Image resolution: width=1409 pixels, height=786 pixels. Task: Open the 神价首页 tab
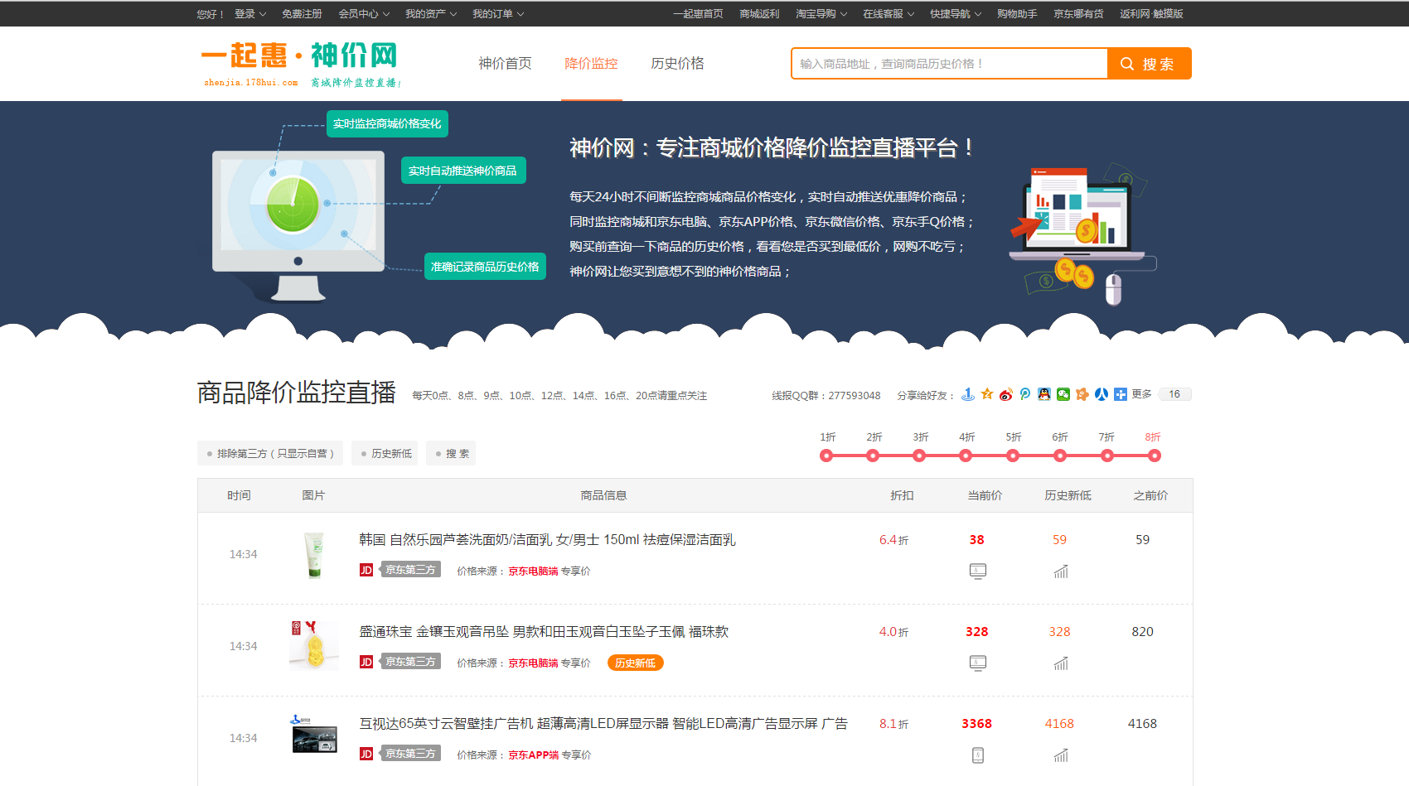505,64
